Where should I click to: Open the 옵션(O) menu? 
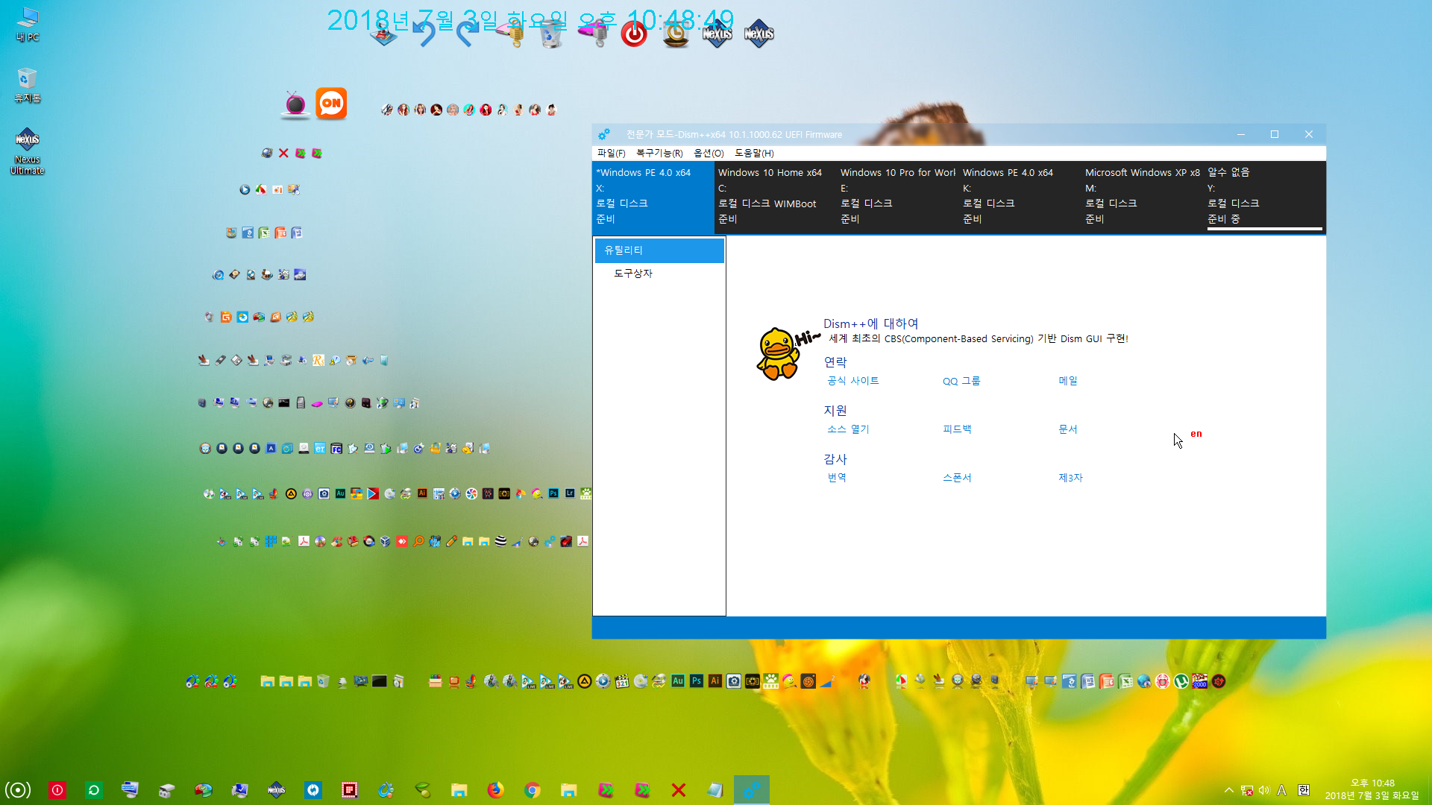pyautogui.click(x=709, y=153)
